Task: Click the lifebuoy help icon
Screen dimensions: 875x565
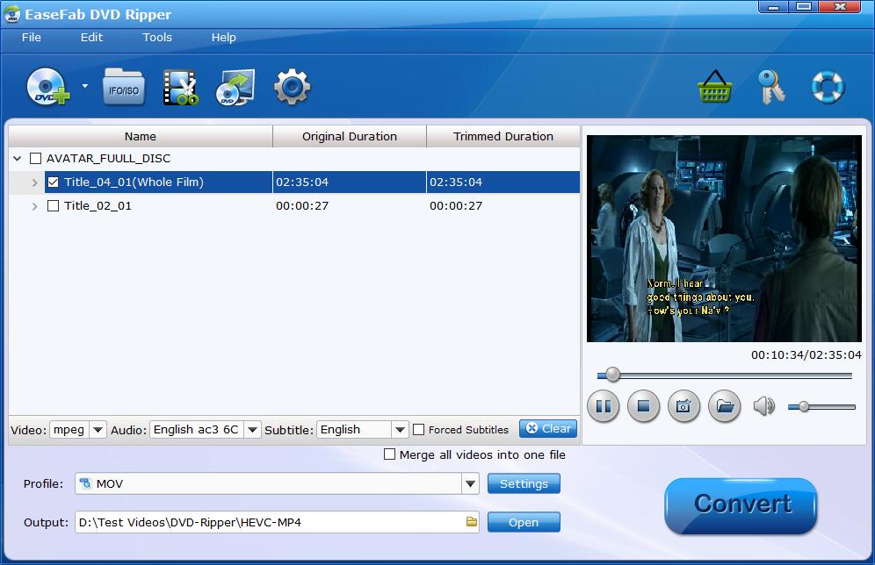Action: click(x=828, y=87)
